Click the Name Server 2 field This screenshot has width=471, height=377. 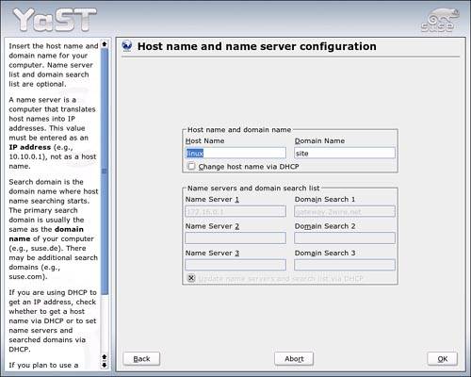click(x=235, y=238)
